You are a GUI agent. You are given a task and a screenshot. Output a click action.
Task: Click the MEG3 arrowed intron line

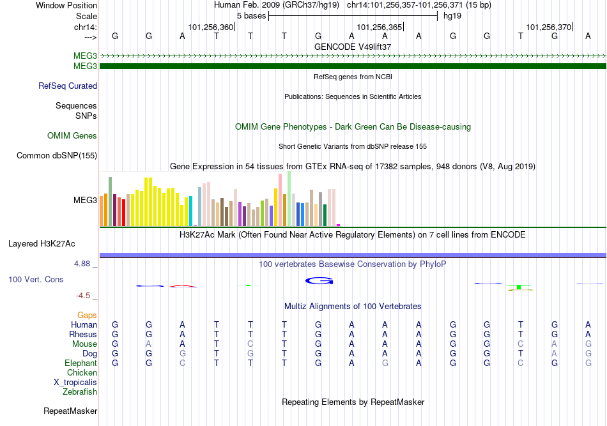tap(353, 56)
